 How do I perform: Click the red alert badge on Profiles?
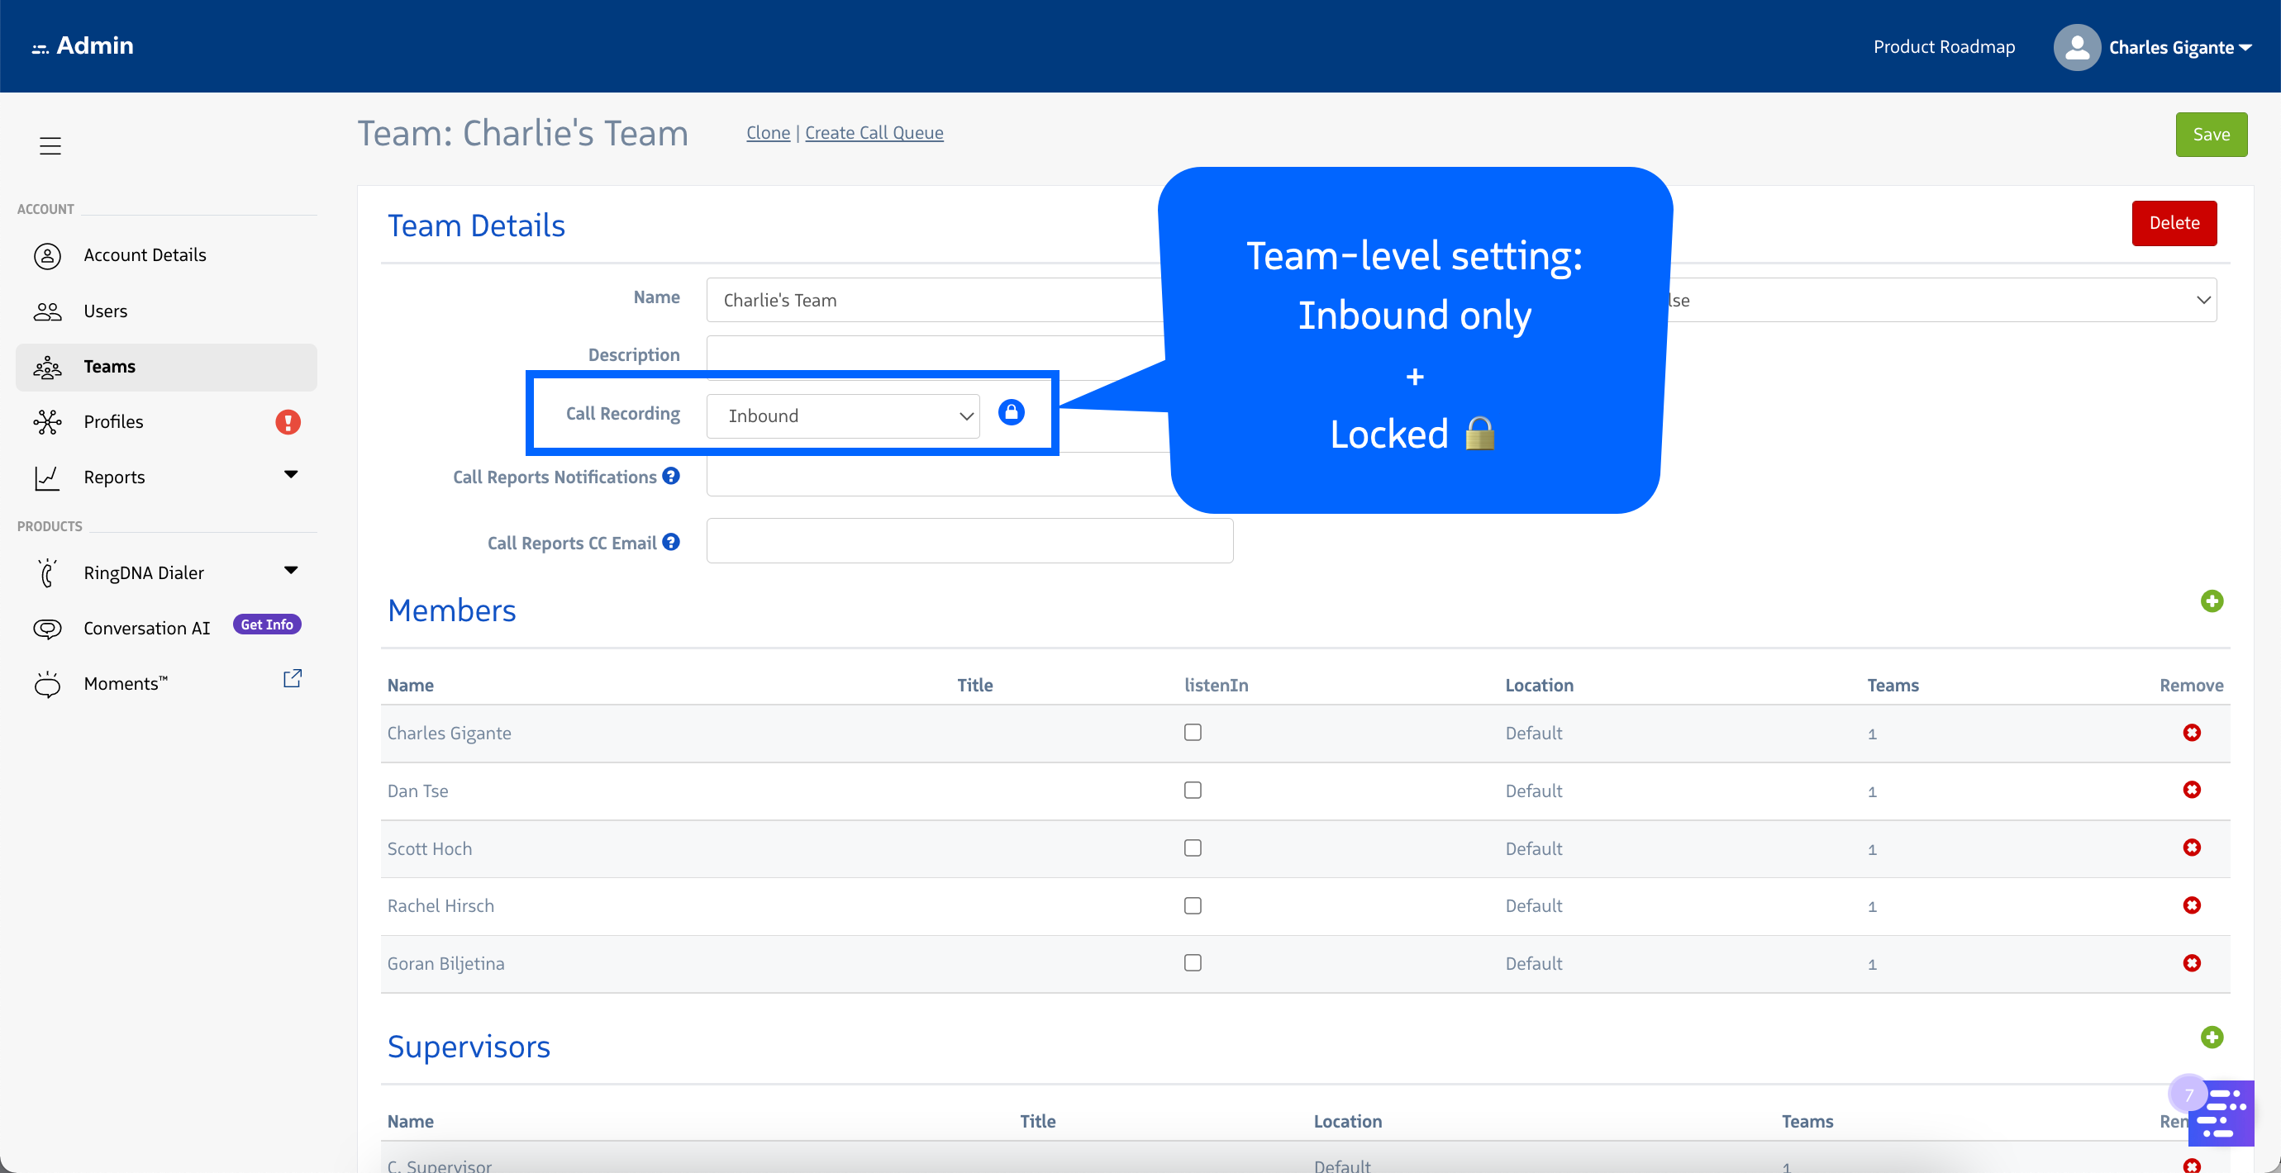[288, 422]
